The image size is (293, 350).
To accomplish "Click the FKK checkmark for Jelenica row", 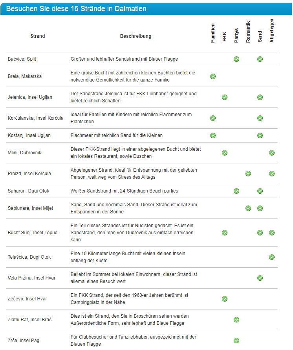I will (225, 97).
